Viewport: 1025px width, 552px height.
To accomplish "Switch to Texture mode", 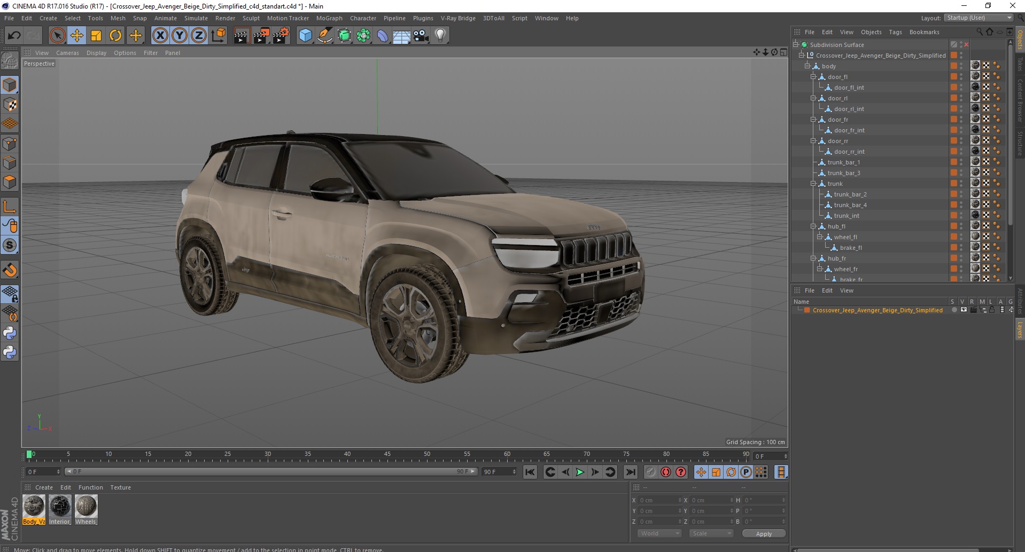I will (x=10, y=105).
